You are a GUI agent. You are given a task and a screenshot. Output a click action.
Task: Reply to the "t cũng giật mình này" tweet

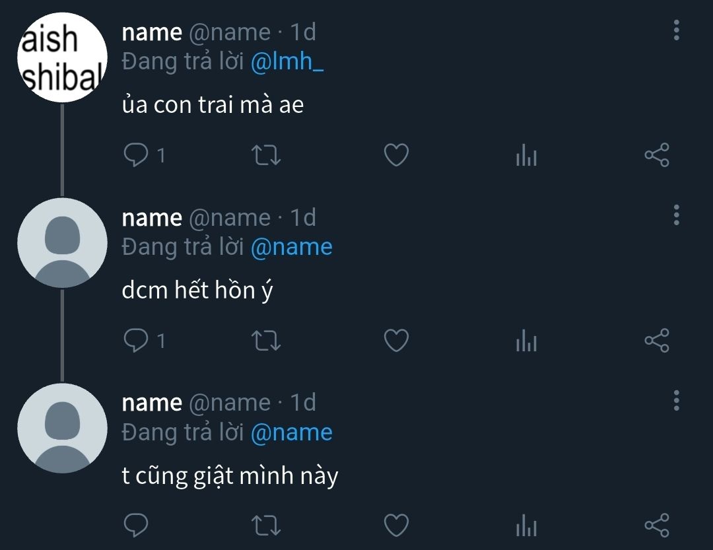point(136,526)
